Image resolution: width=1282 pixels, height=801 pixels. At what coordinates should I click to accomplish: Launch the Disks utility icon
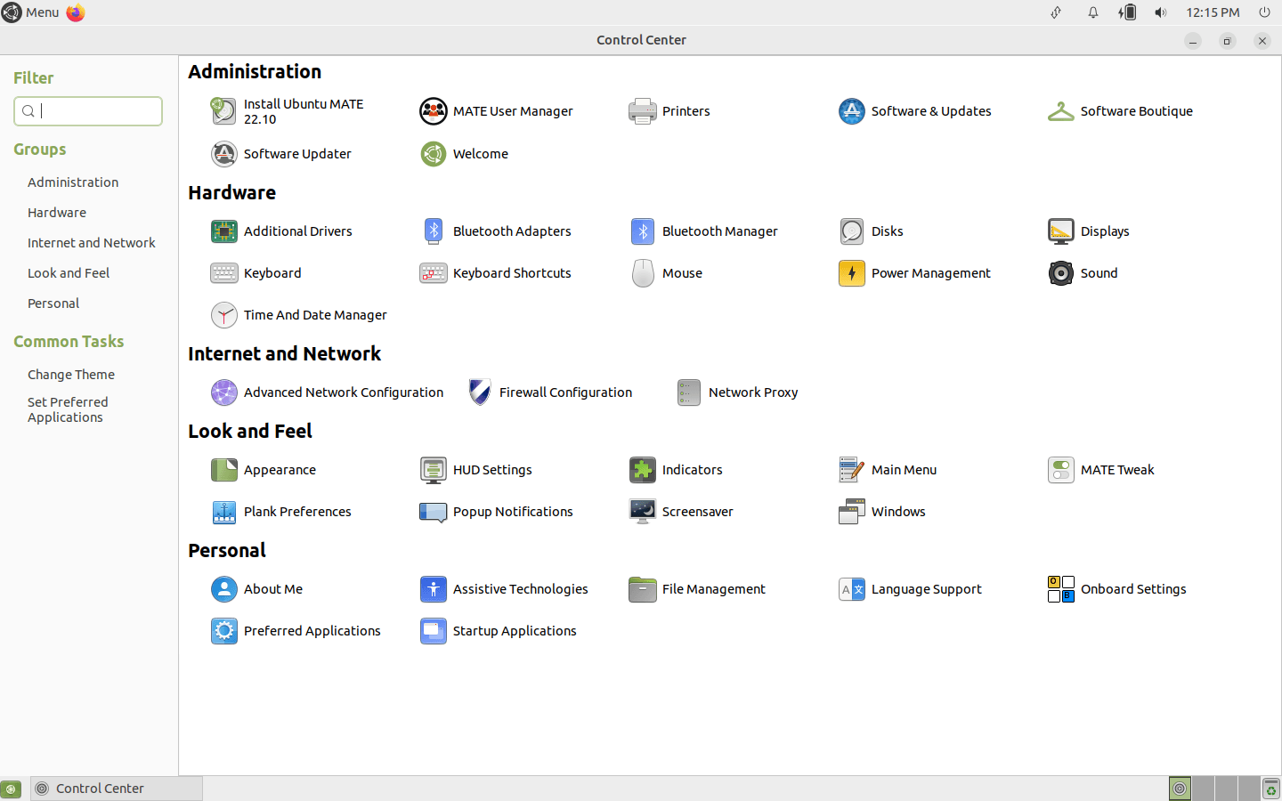pyautogui.click(x=852, y=231)
